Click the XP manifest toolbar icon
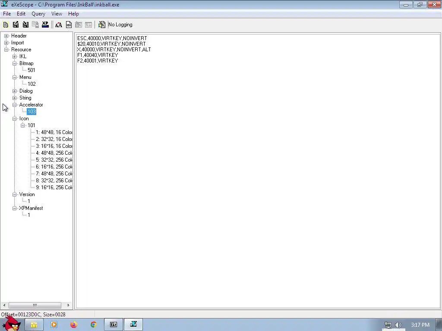 [x=45, y=25]
